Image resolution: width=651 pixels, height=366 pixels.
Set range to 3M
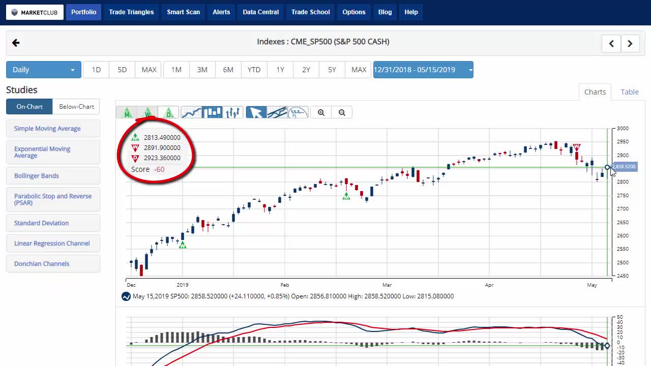pos(202,70)
